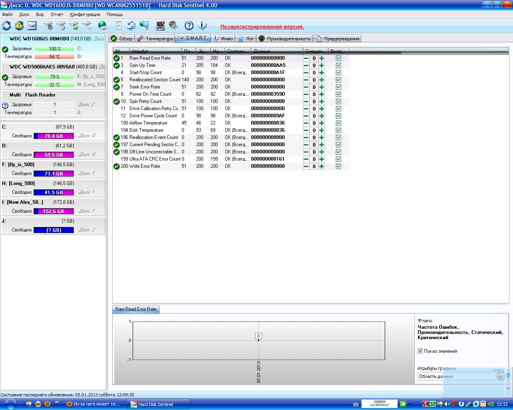Click the refresh disk information toolbar icon
The image size is (513, 410).
(6, 26)
